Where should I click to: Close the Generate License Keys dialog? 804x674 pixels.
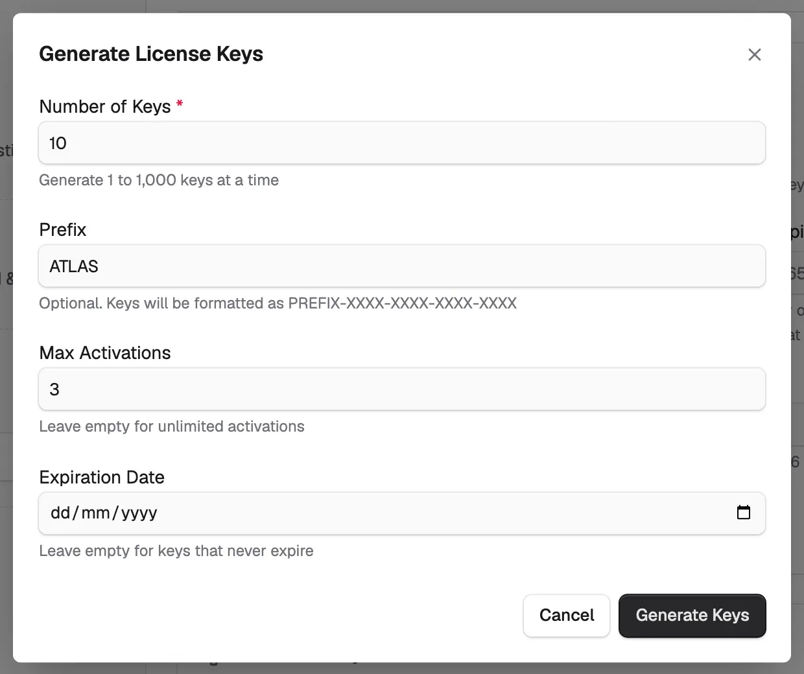(x=754, y=54)
